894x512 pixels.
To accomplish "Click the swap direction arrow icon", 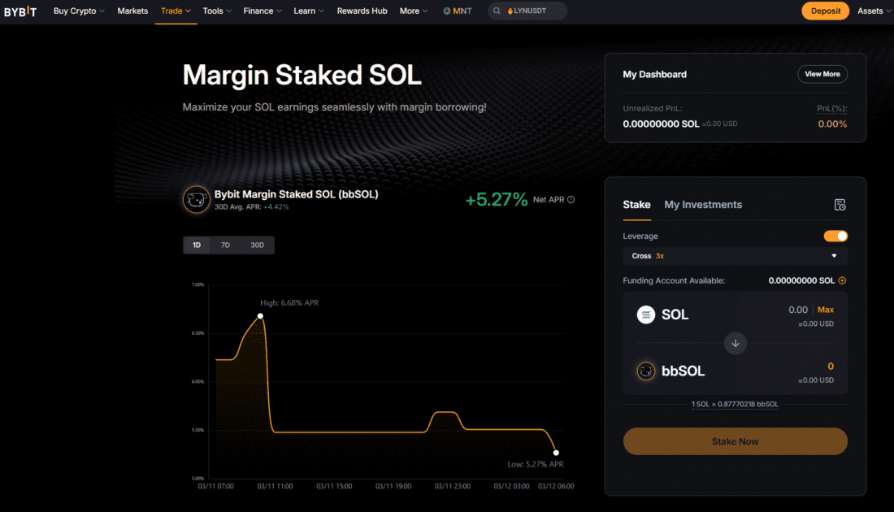I will point(736,343).
